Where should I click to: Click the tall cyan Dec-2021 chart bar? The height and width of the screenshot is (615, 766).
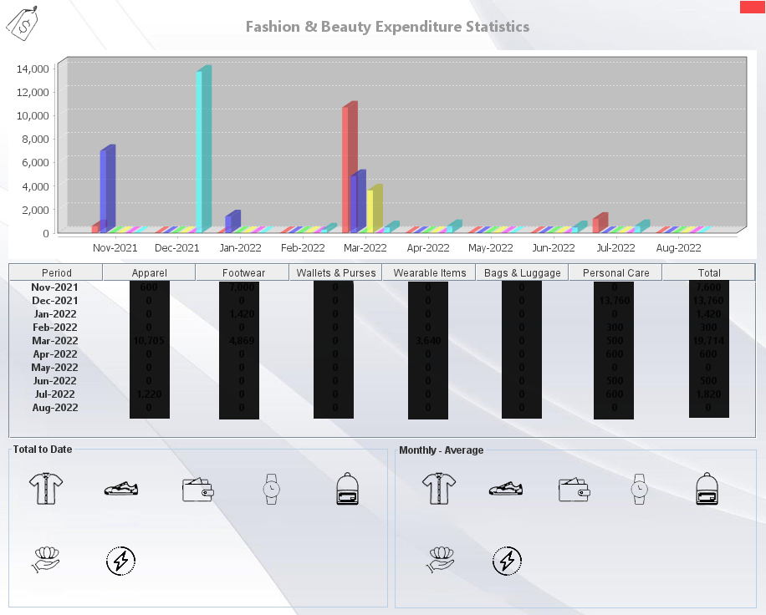[x=203, y=149]
